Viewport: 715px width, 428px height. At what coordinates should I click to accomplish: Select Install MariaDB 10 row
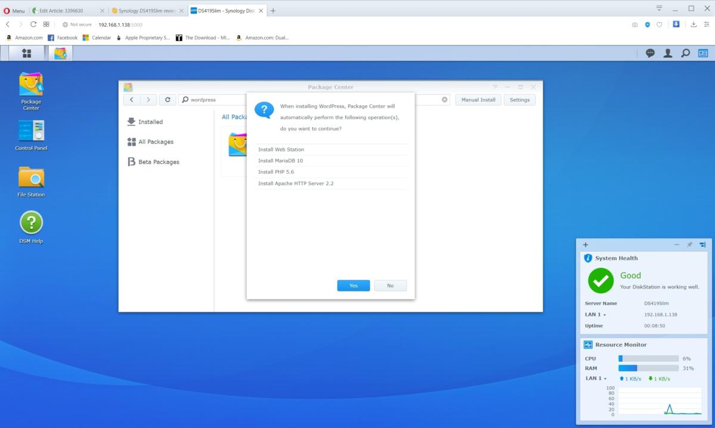tap(331, 160)
